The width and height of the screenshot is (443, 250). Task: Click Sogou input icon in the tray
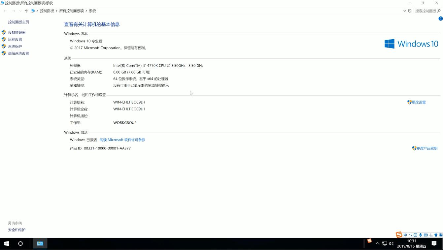[369, 241]
